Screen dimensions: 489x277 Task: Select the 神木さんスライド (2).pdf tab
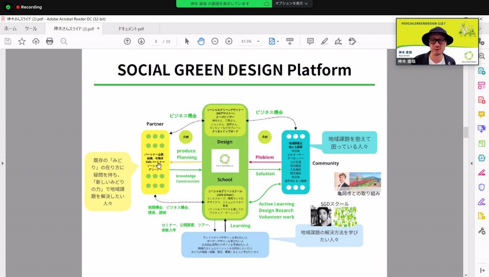74,28
